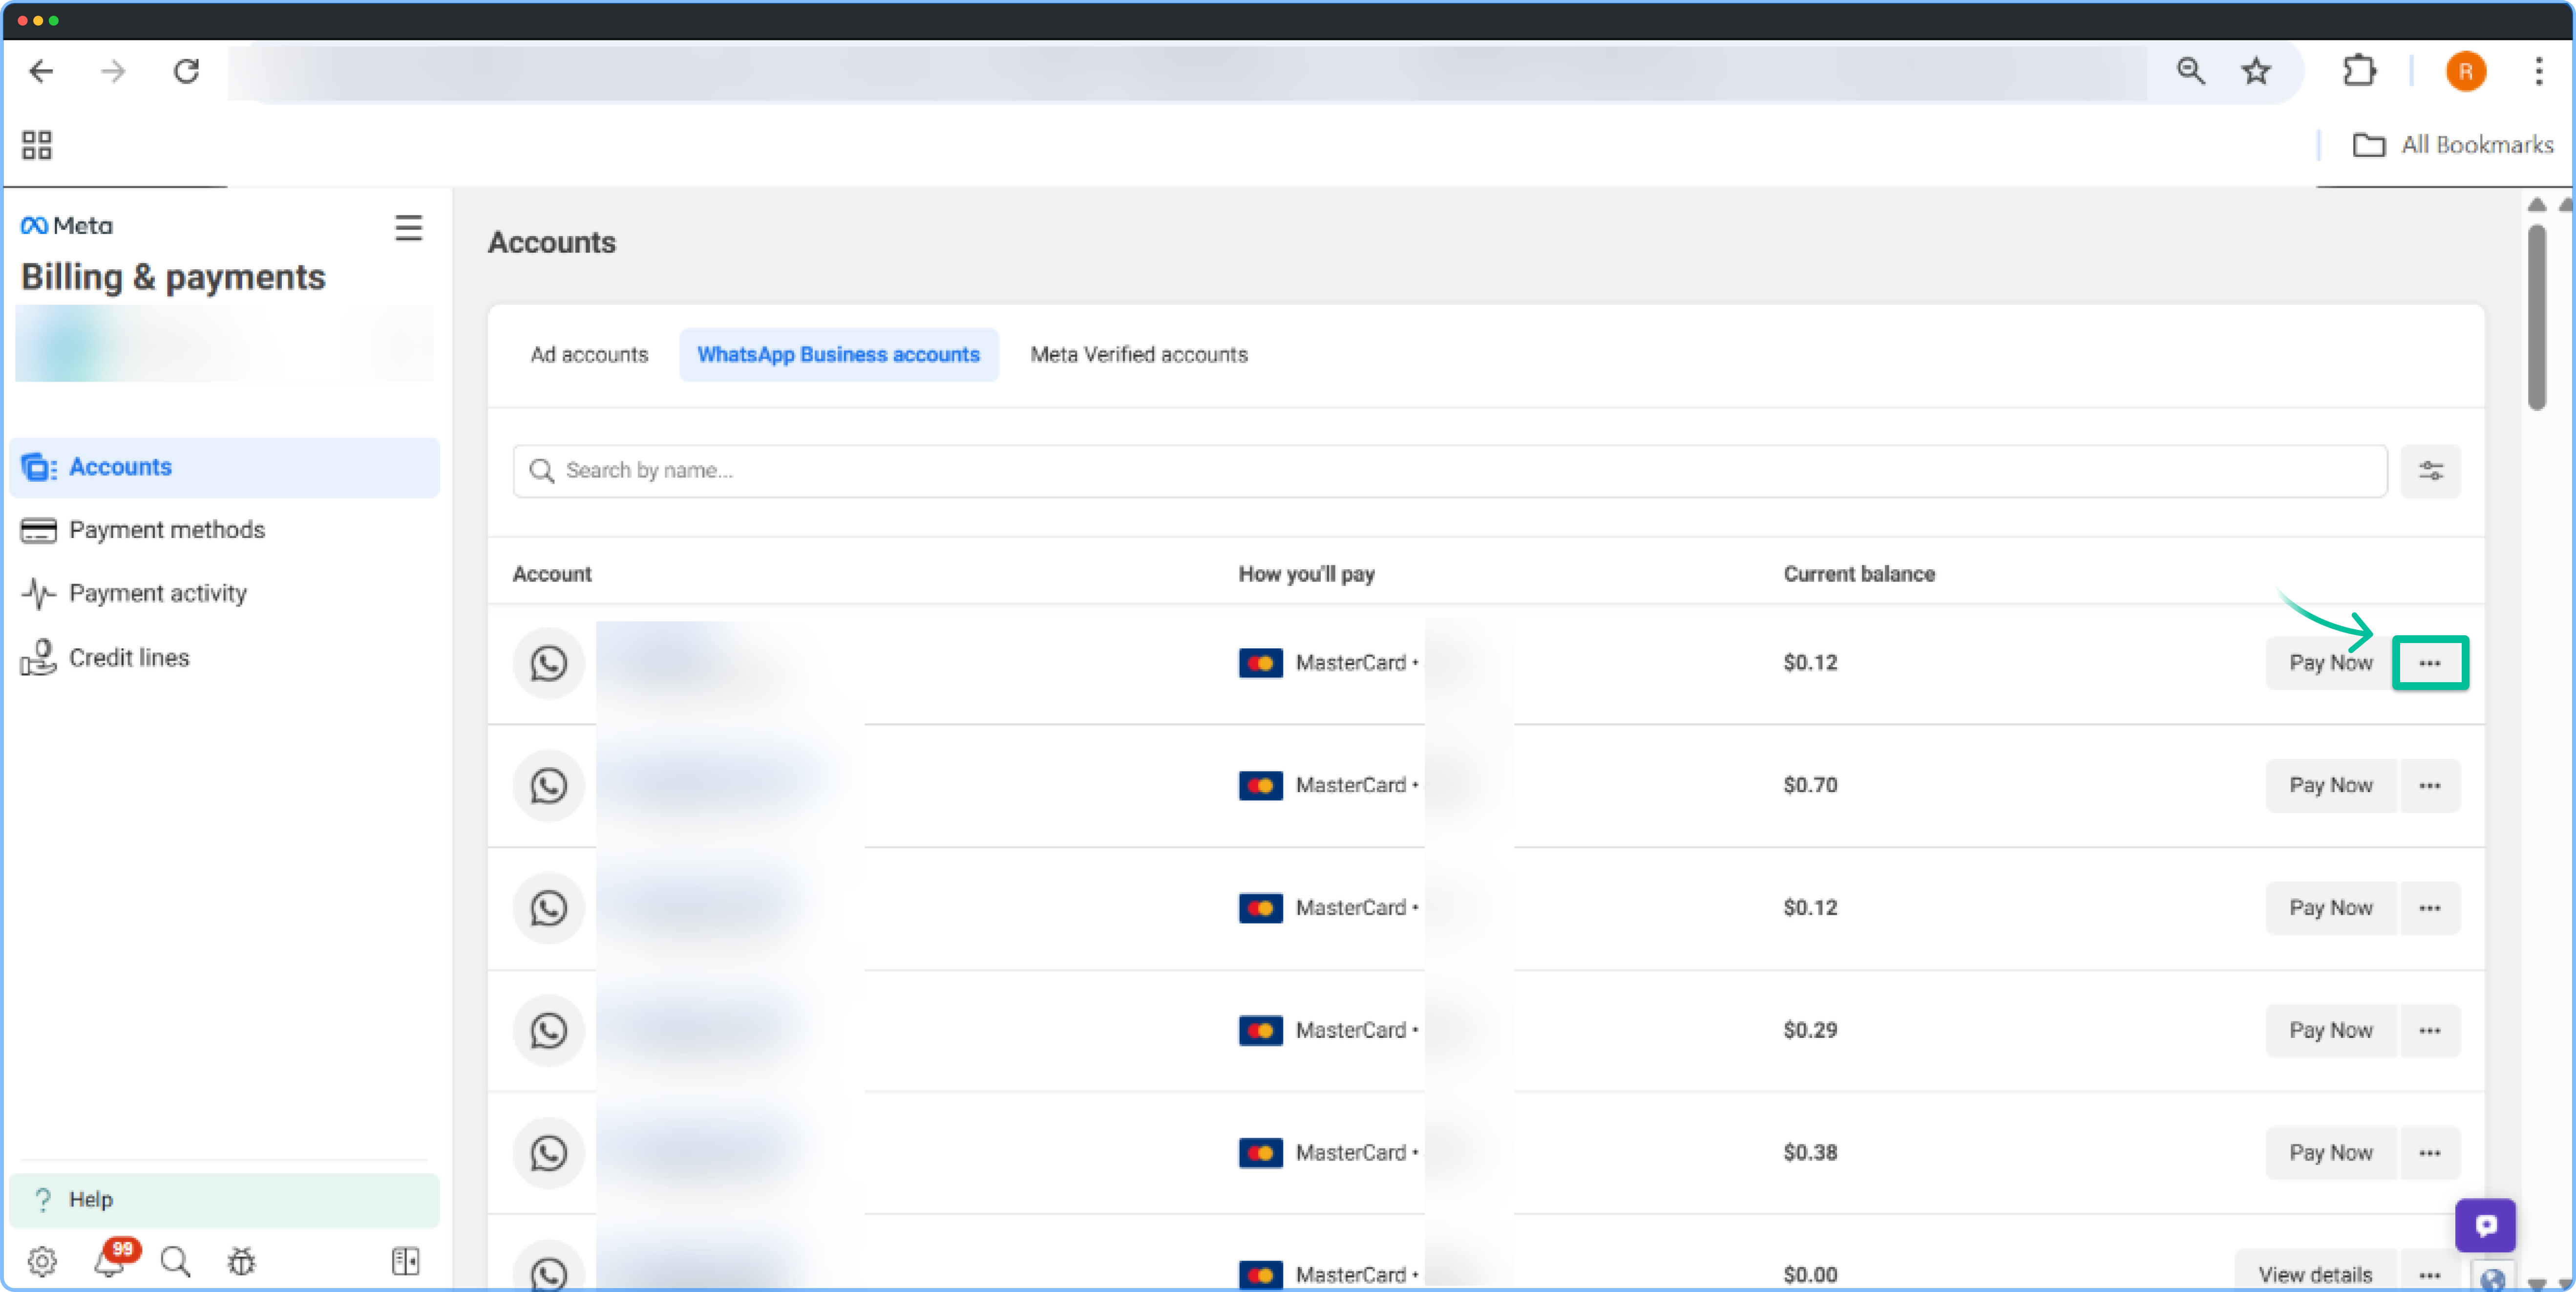Image resolution: width=2576 pixels, height=1292 pixels.
Task: Click the hamburger menu icon beside Meta logo
Action: click(x=408, y=227)
